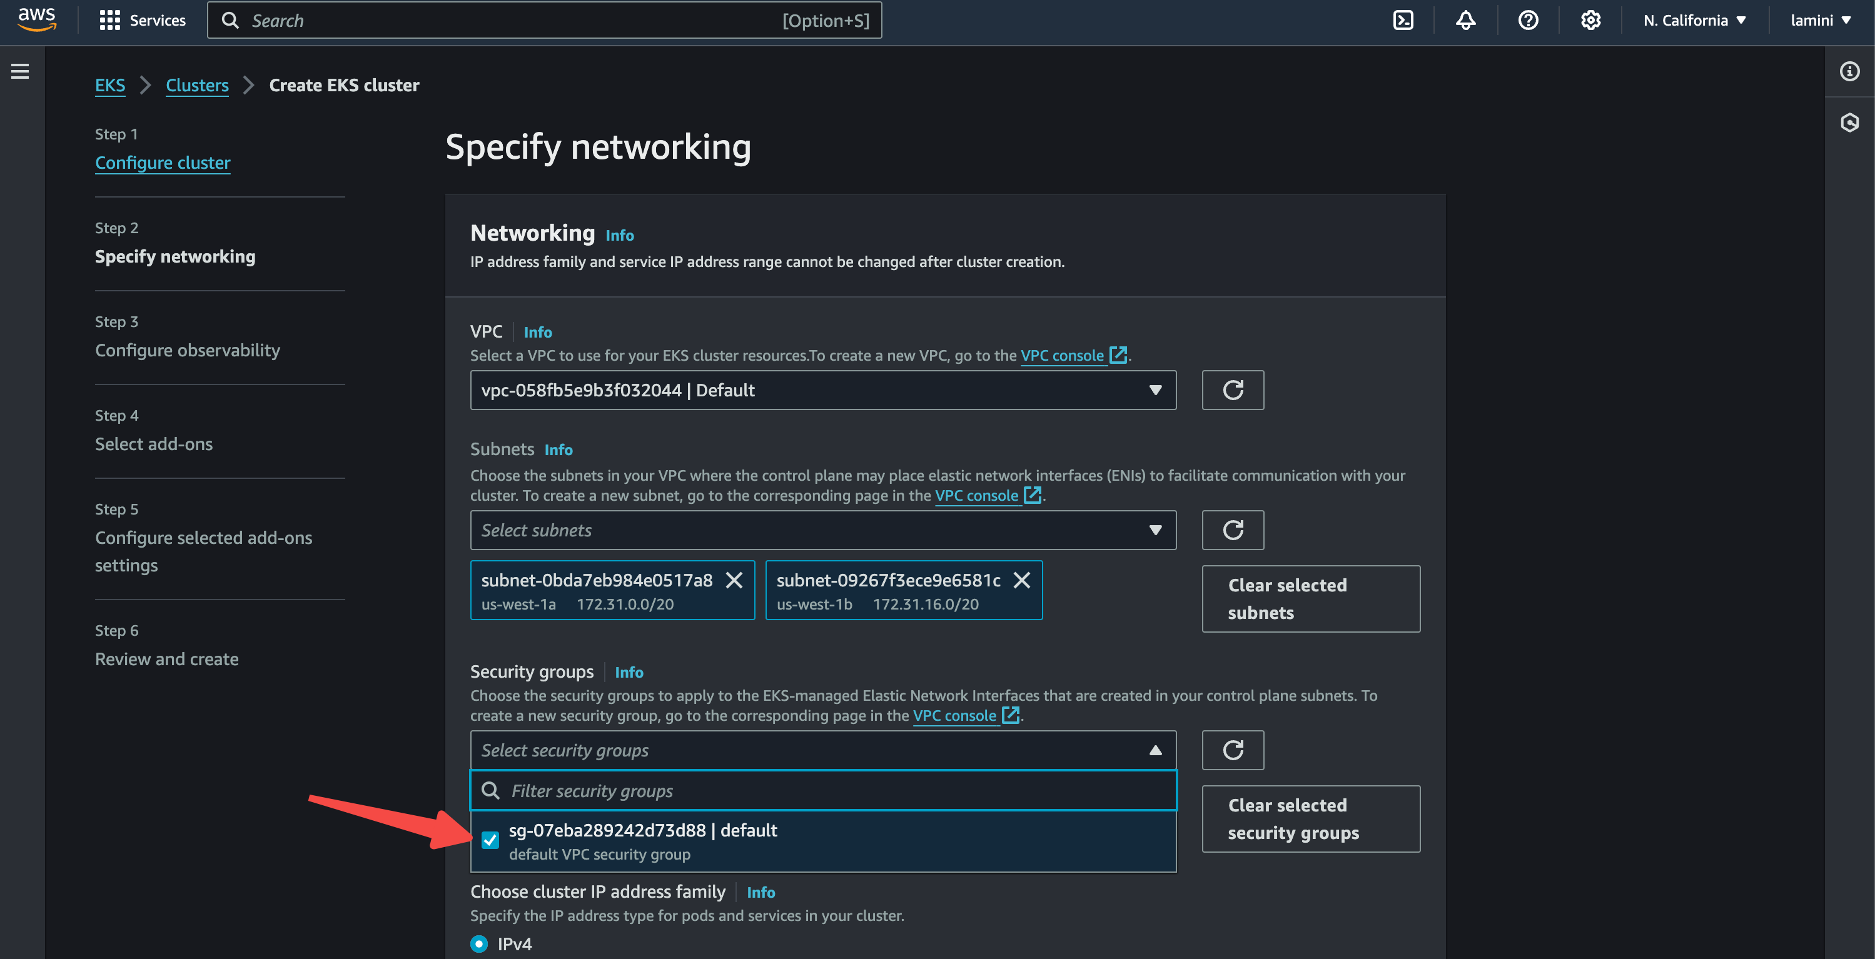Select the Specify networking step
This screenshot has width=1875, height=959.
click(x=174, y=256)
